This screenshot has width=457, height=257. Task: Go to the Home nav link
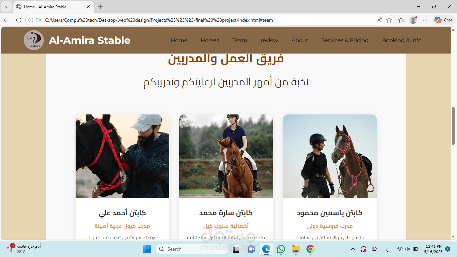click(x=179, y=40)
